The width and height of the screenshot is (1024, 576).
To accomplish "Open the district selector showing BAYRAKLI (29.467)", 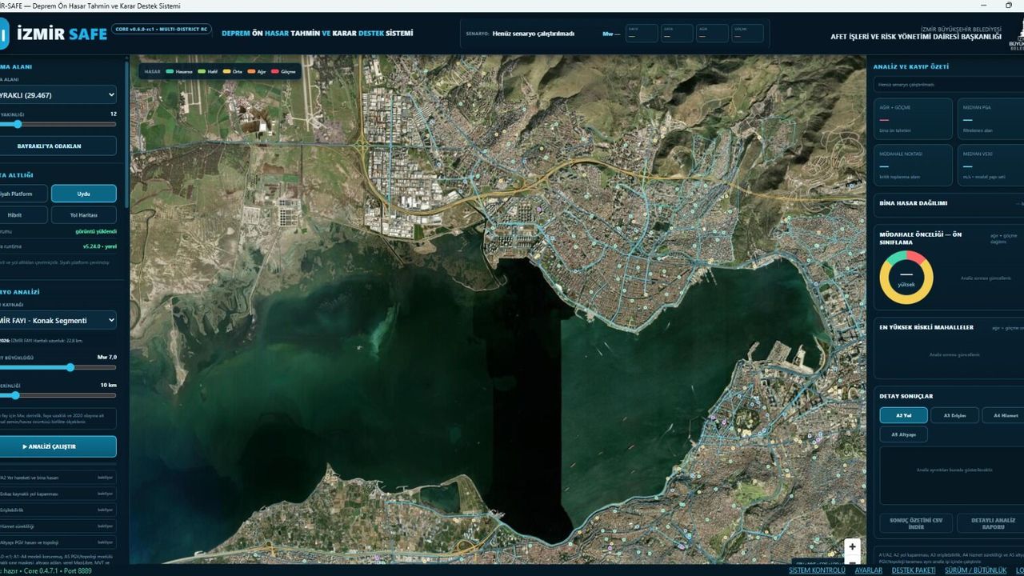I will (58, 95).
